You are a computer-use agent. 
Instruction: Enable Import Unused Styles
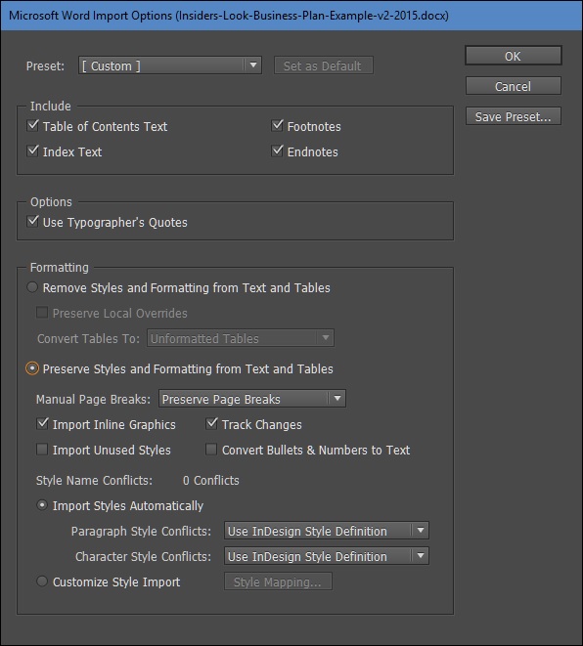pyautogui.click(x=42, y=449)
